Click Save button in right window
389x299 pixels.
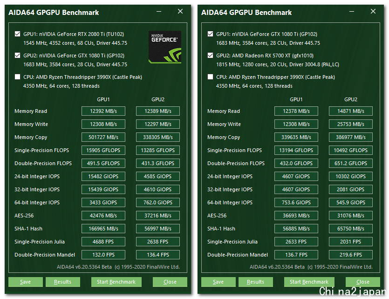pyautogui.click(x=218, y=282)
